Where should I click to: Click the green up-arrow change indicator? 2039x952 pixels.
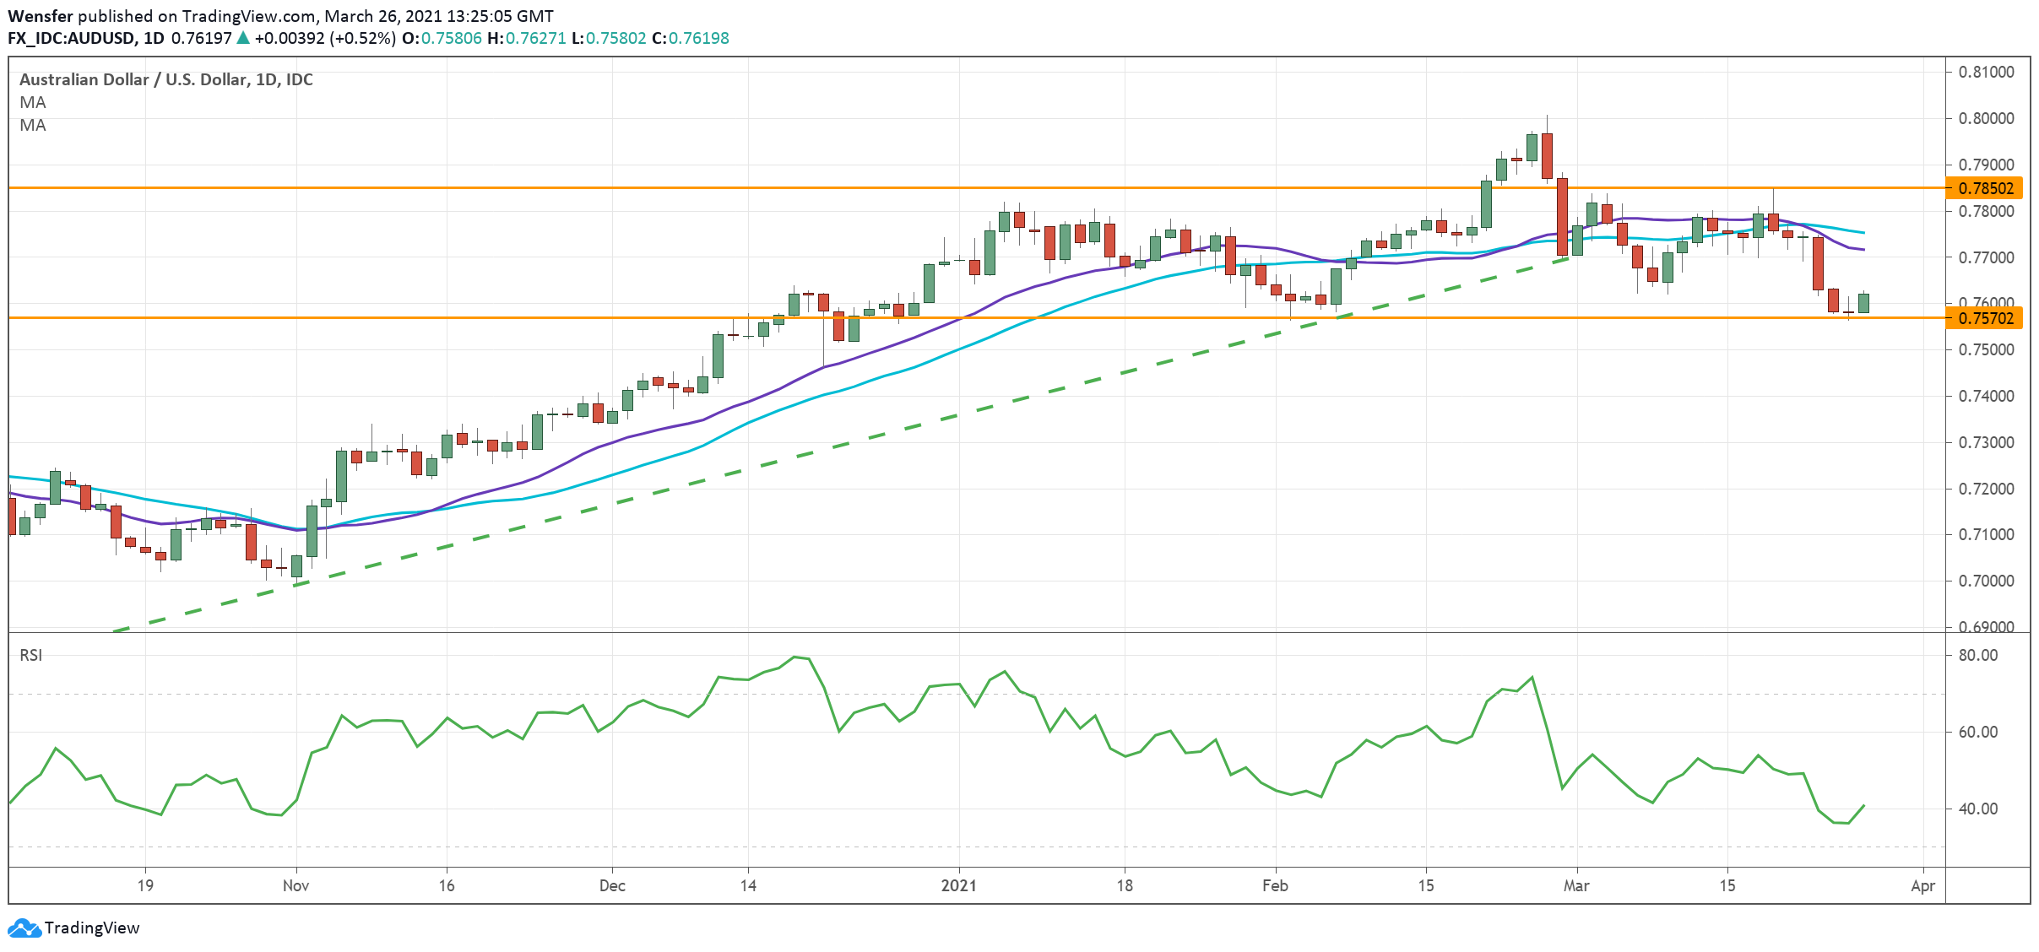(x=243, y=38)
